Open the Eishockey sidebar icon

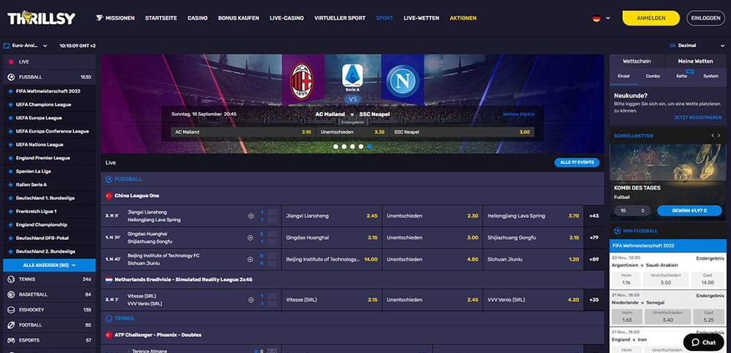pos(11,310)
